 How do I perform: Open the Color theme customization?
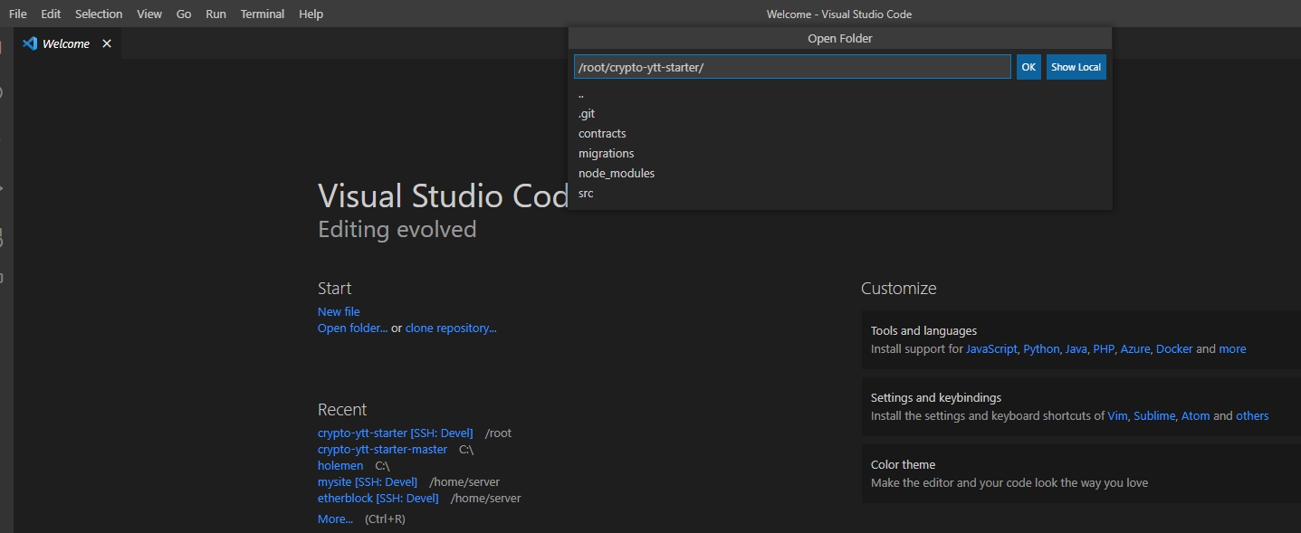tap(1081, 473)
